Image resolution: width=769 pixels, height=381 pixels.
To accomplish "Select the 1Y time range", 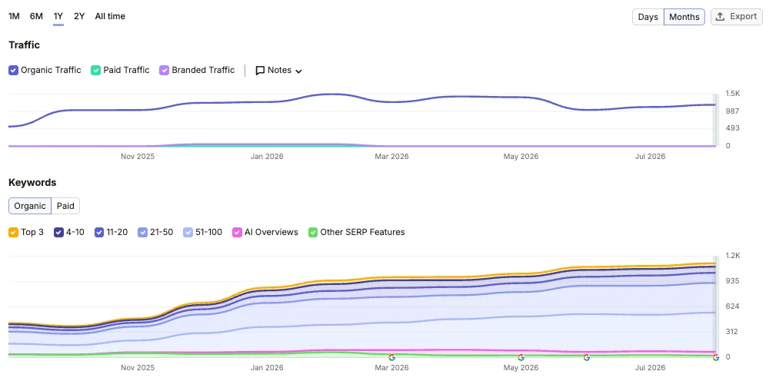I will coord(58,16).
